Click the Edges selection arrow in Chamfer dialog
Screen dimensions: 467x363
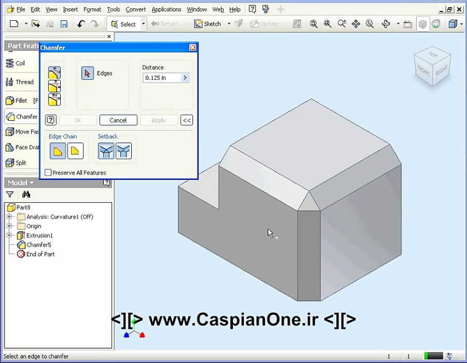click(x=88, y=73)
